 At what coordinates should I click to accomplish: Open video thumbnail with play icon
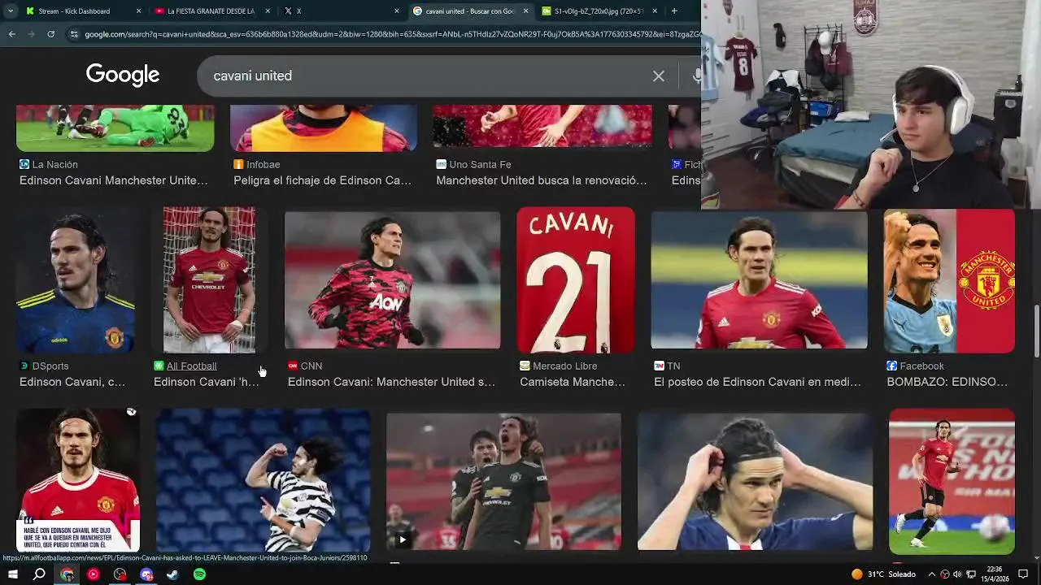coord(503,482)
